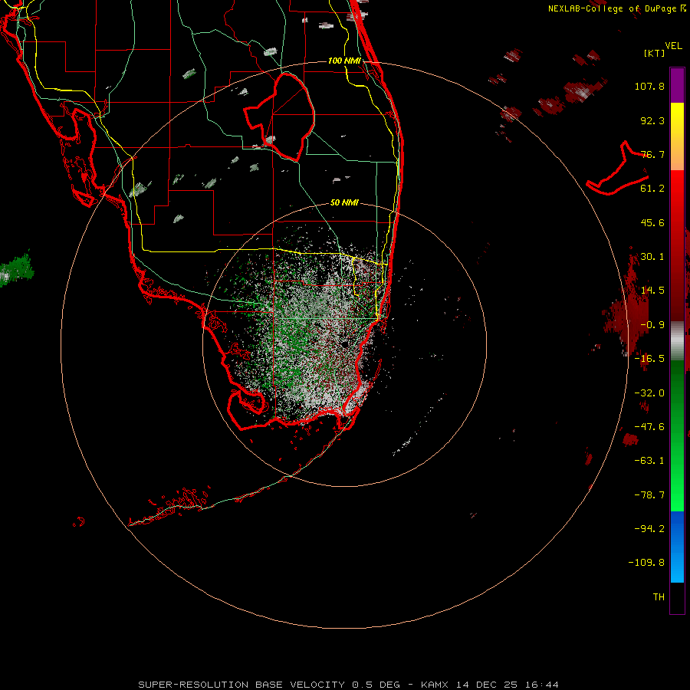Click the 76.7 scale value
This screenshot has height=690, width=690.
pyautogui.click(x=652, y=154)
